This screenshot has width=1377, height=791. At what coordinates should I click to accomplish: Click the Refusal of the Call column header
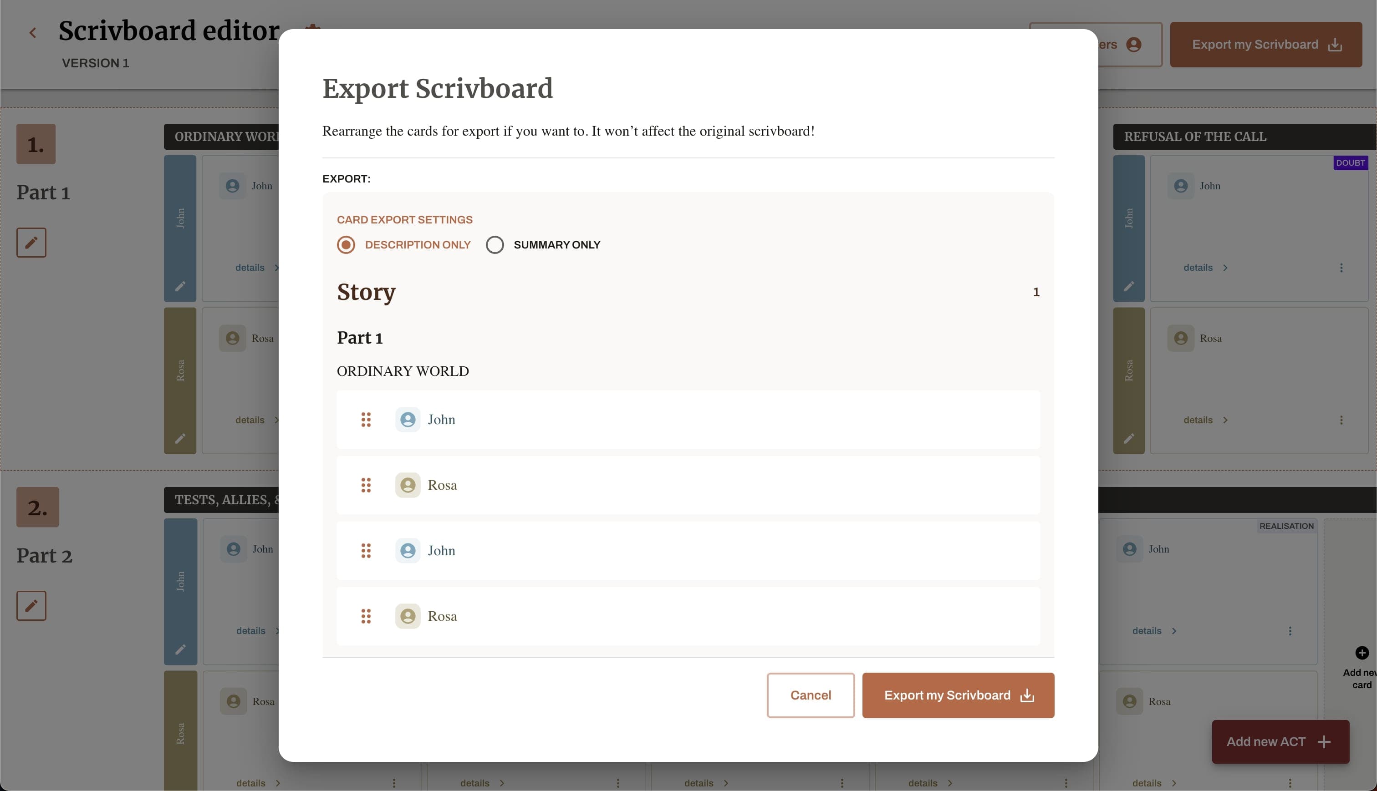coord(1244,137)
